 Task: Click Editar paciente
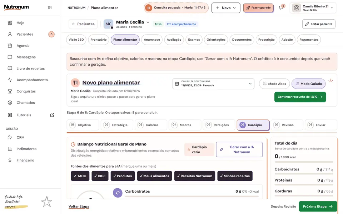[x=319, y=24]
